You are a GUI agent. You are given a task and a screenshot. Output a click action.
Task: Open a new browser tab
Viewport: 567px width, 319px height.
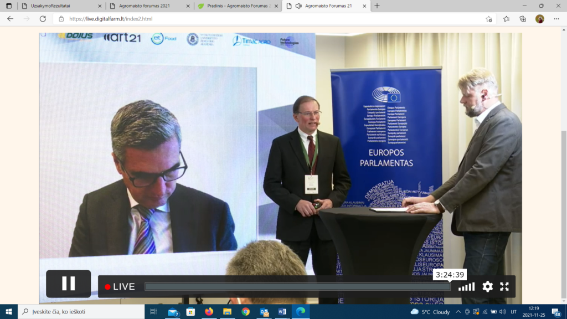coord(377,6)
